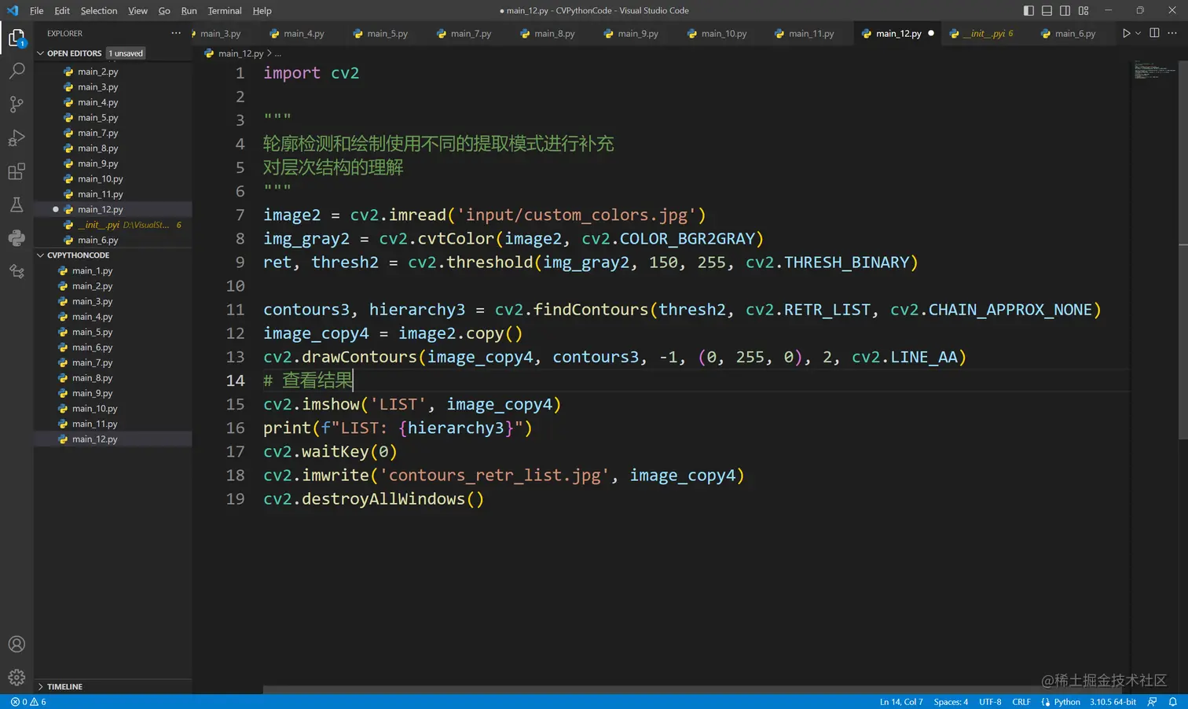Open the Python extension sidebar icon

coord(16,238)
